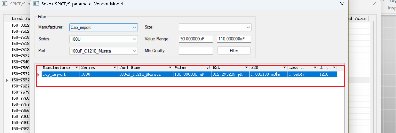The width and height of the screenshot is (396, 133).
Task: Click the maximum Value Range field 110.000000uF
Action: pyautogui.click(x=234, y=39)
